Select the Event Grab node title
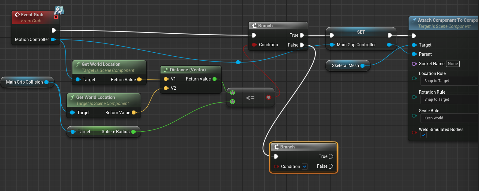This screenshot has width=479, height=191. click(32, 15)
